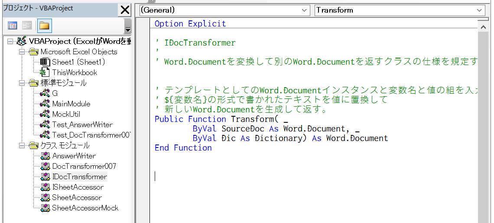Collapse the クラス モジュール folder

click(x=22, y=145)
